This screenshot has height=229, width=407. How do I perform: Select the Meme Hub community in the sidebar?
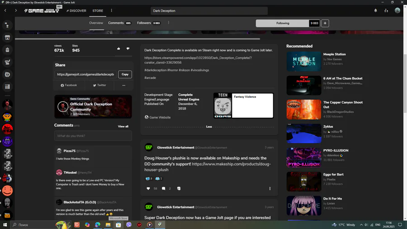coord(7,215)
